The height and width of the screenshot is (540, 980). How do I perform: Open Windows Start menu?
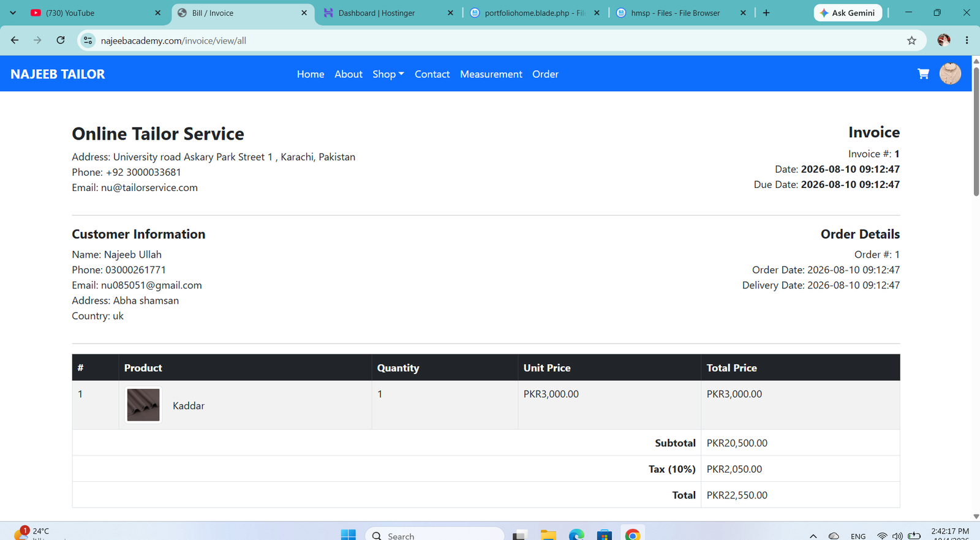[x=348, y=534]
